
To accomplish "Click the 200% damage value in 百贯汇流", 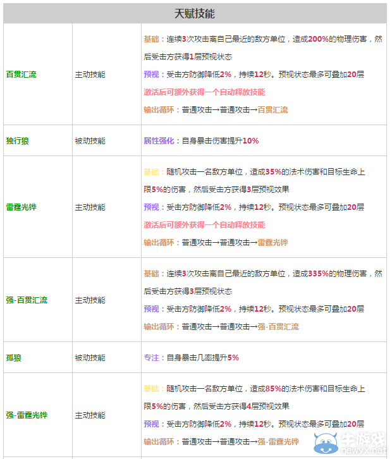I will click(318, 39).
